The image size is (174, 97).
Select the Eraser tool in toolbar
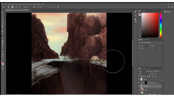pyautogui.click(x=2, y=36)
